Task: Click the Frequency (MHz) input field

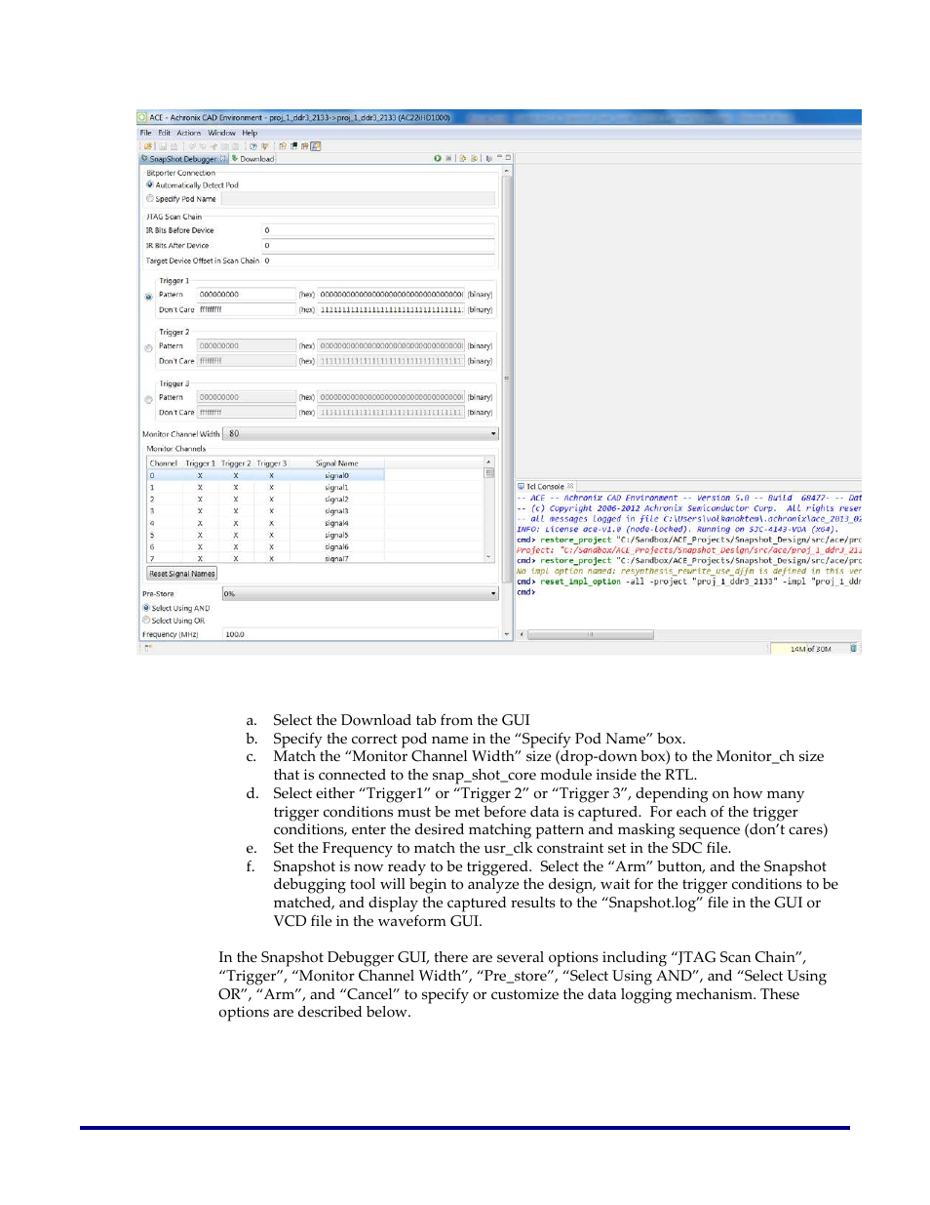Action: pos(362,634)
